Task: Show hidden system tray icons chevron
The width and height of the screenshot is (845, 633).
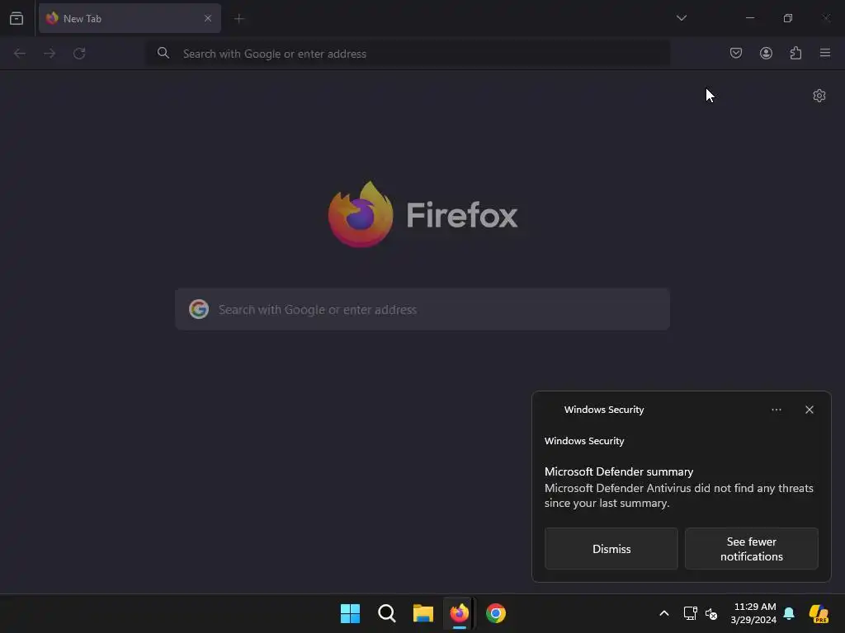Action: 664,613
